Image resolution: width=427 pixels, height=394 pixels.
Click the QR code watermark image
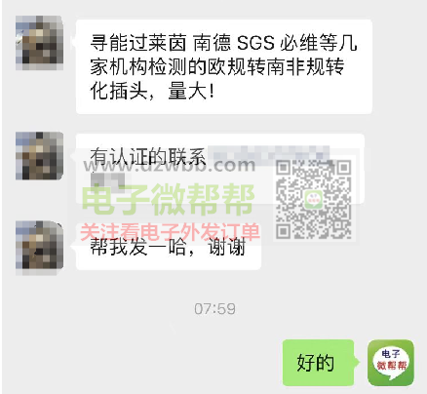(314, 199)
